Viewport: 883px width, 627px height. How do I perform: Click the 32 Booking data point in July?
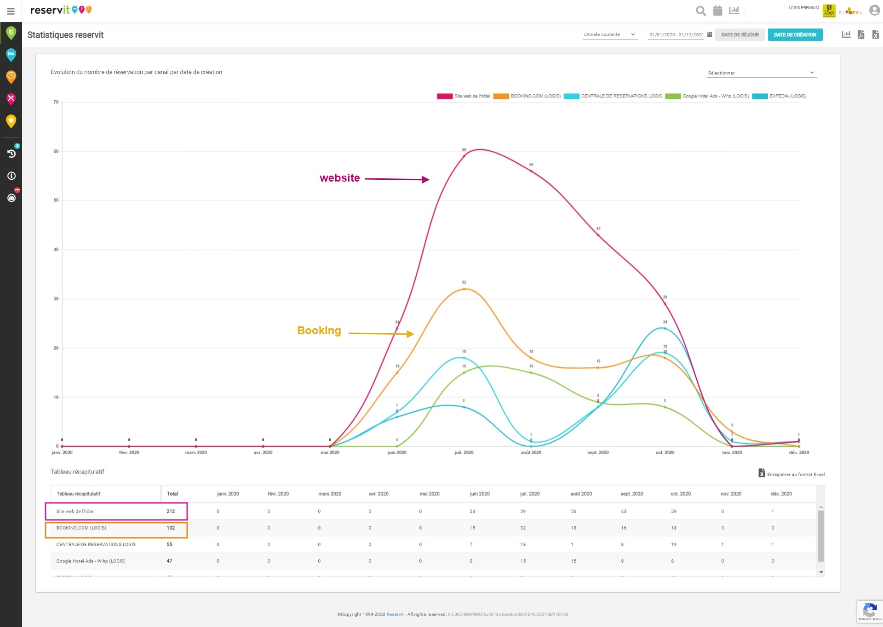tap(464, 289)
